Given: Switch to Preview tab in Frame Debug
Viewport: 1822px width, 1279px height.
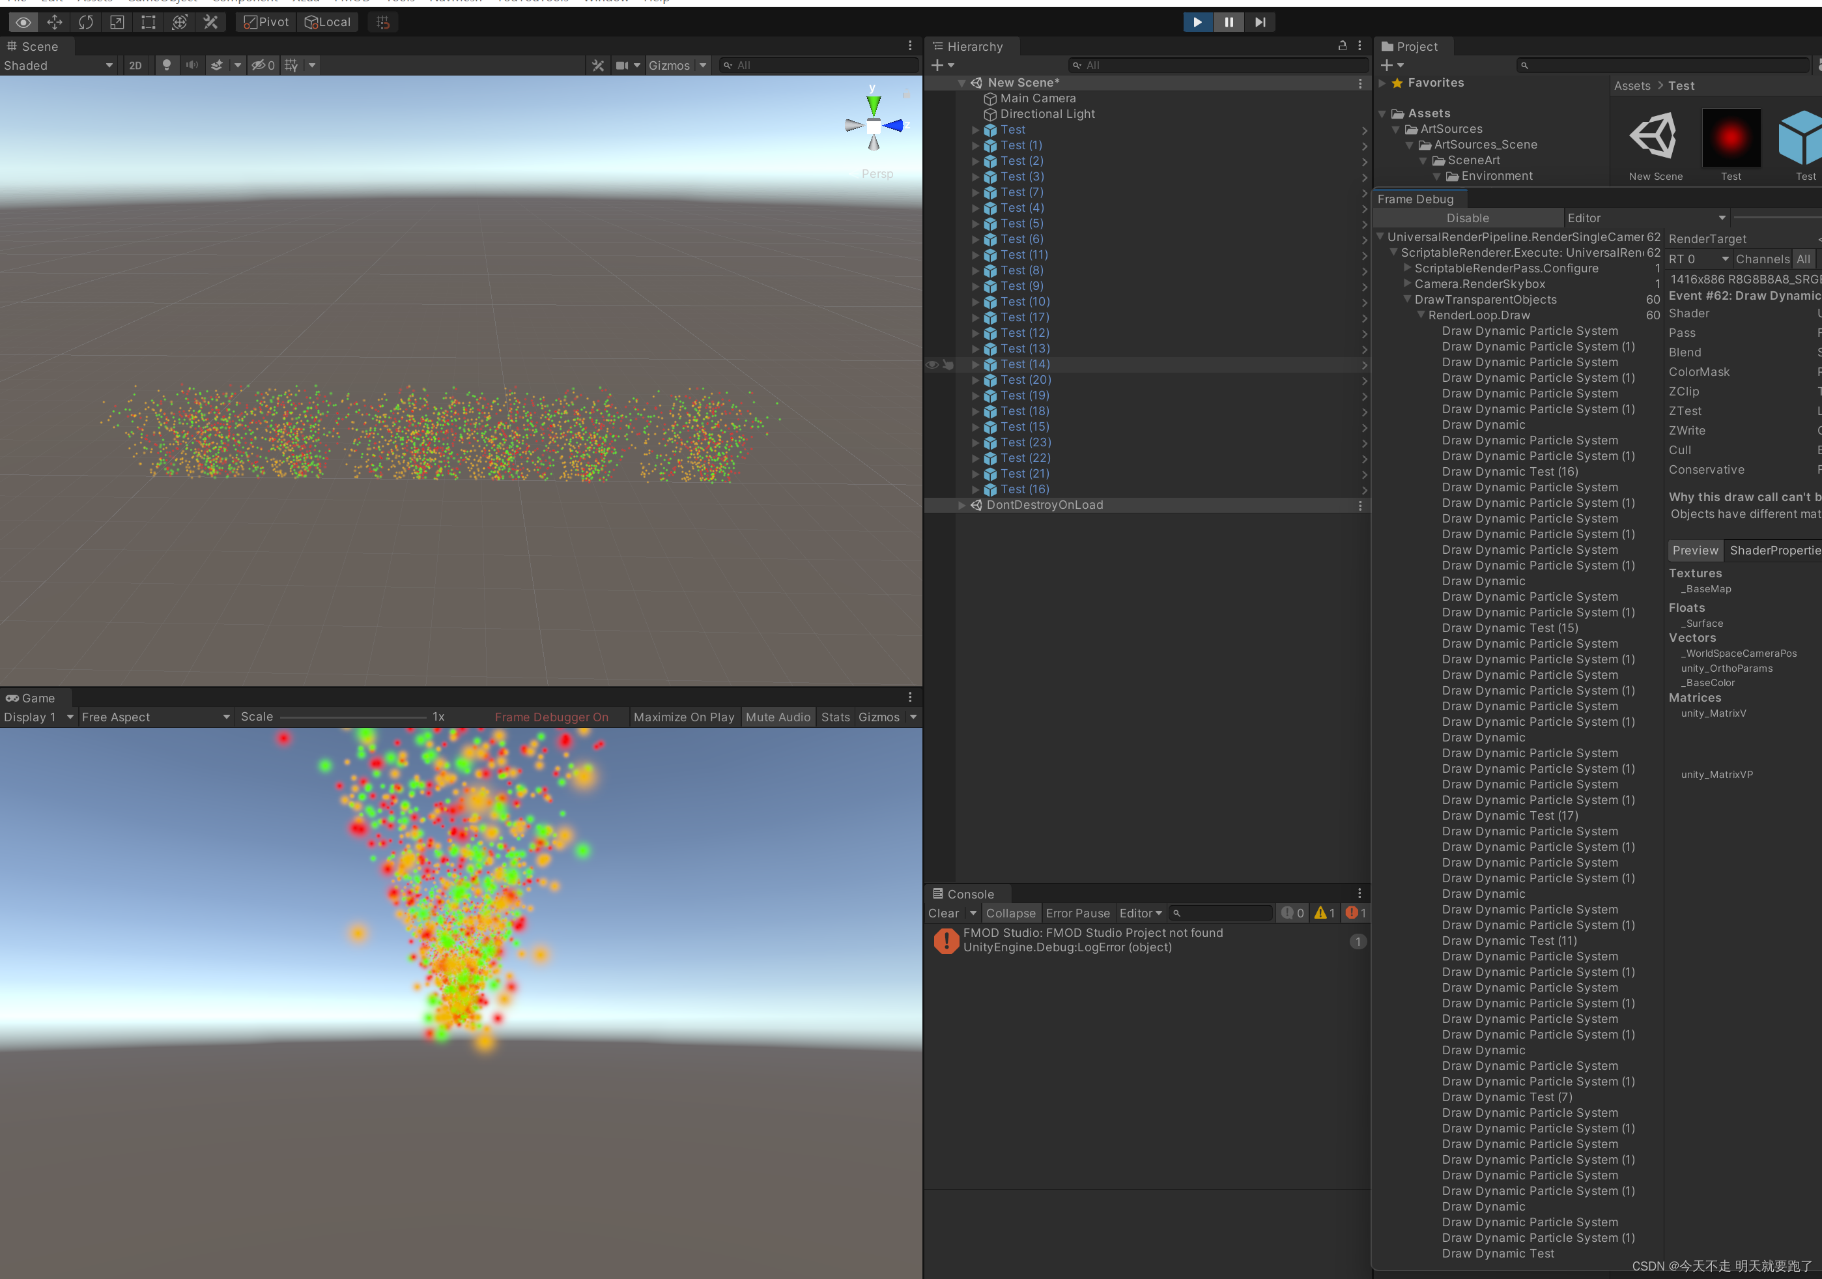Looking at the screenshot, I should pos(1694,550).
